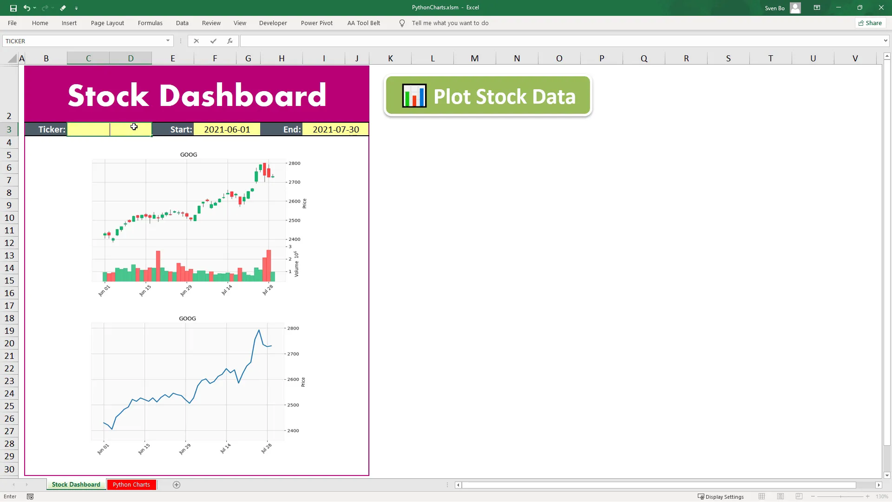
Task: Click the Tell me what you want to do box
Action: pos(450,23)
